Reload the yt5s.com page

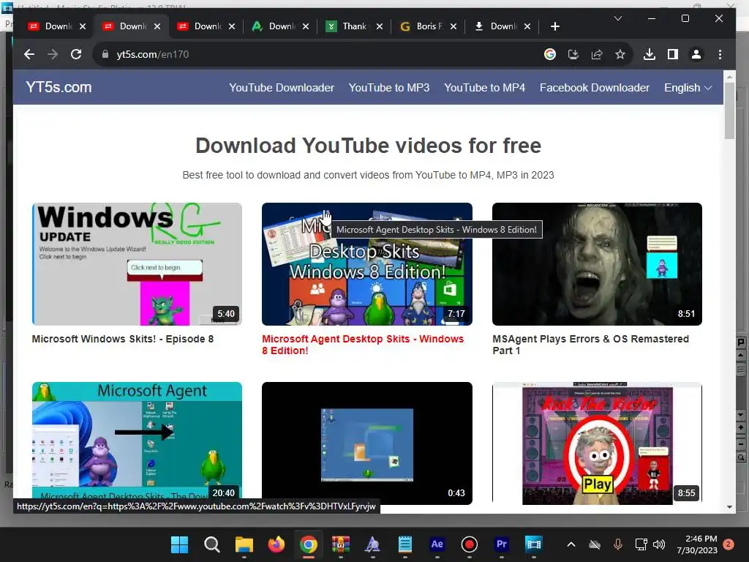[x=76, y=54]
